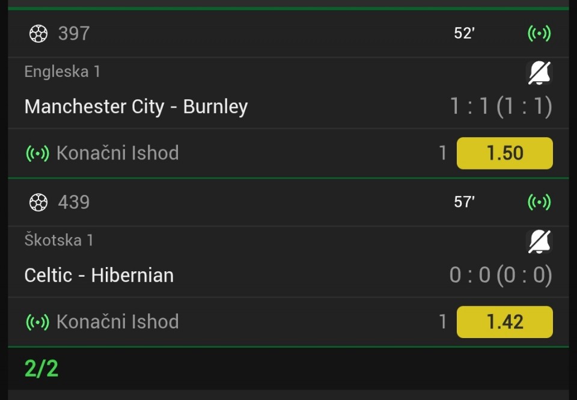Viewport: 577px width, 400px height.
Task: Select the 1.50 odds button
Action: pyautogui.click(x=504, y=153)
